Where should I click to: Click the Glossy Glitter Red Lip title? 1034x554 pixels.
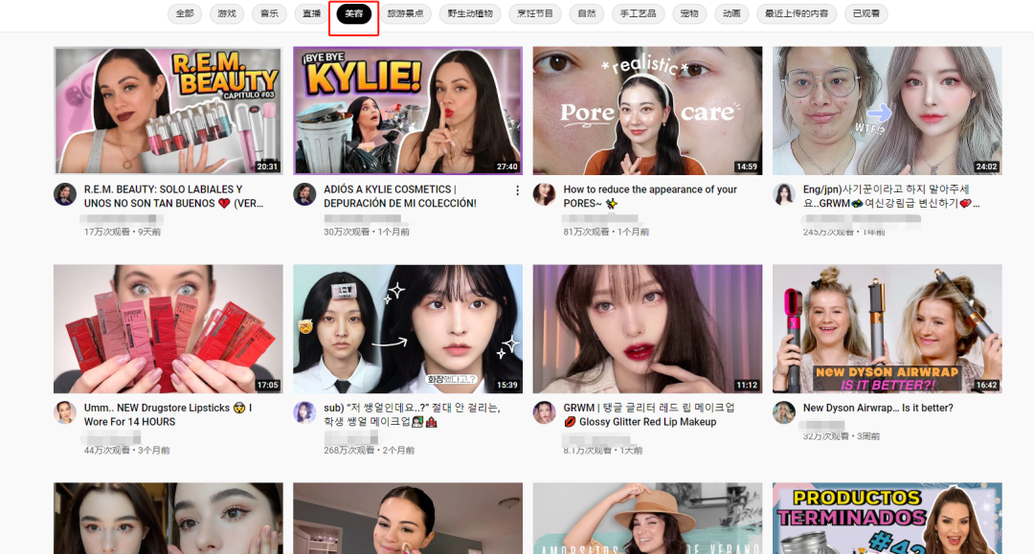click(x=649, y=415)
